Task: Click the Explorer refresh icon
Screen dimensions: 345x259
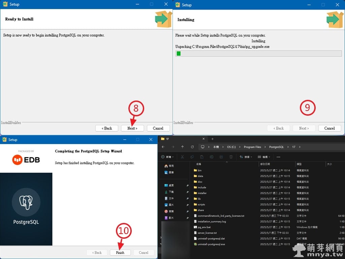Action: click(x=192, y=147)
